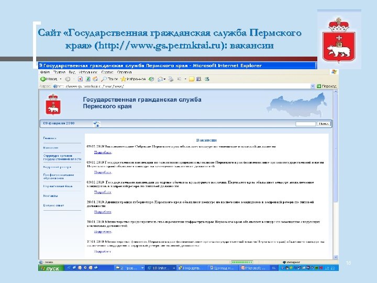
Task: Click the Back (Назад) arrow button
Action: (x=49, y=79)
